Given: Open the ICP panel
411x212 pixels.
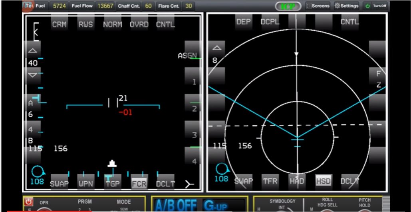Looking at the screenshot, I should point(288,6).
